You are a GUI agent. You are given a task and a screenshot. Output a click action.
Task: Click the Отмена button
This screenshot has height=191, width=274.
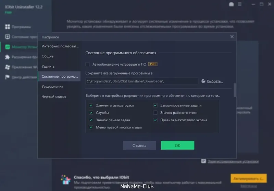[x=139, y=145]
